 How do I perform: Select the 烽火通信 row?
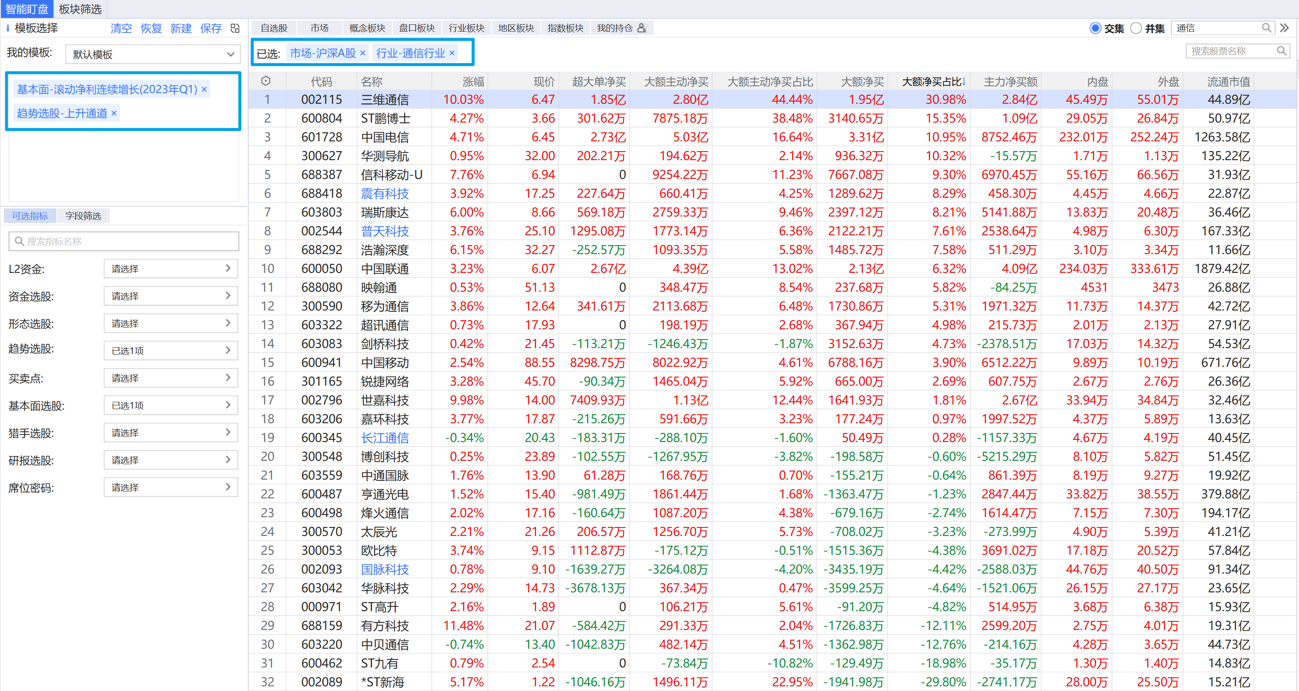(x=773, y=512)
